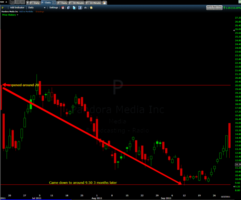The width and height of the screenshot is (241, 200).
Task: Share chart via Facebook icon
Action: click(80, 8)
